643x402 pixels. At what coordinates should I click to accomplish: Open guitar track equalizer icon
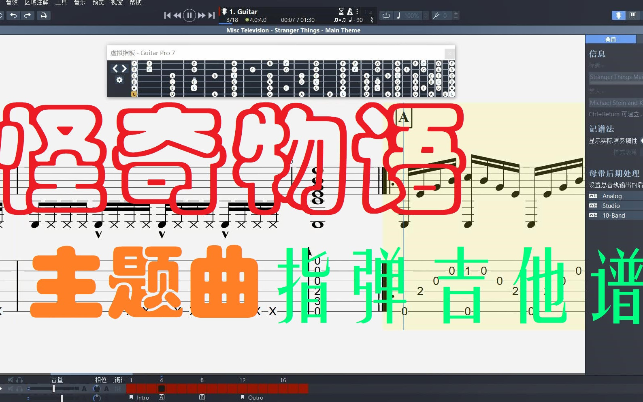(118, 389)
